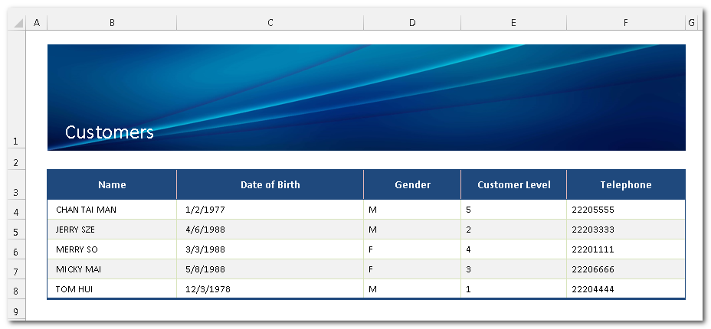Select telephone cell 22206666

pos(626,269)
